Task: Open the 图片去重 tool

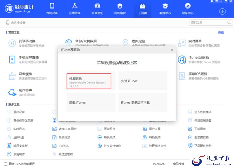Action: pyautogui.click(x=152, y=129)
